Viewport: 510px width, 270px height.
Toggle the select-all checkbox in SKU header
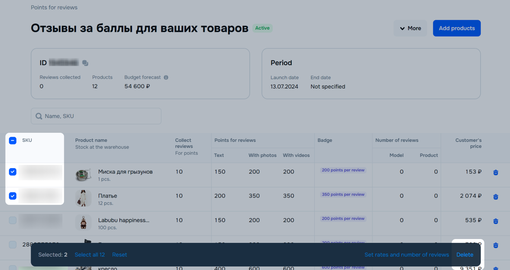pos(13,141)
